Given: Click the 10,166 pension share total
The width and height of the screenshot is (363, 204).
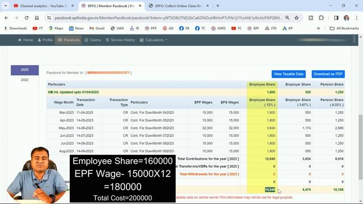Looking at the screenshot, I should [x=339, y=190].
